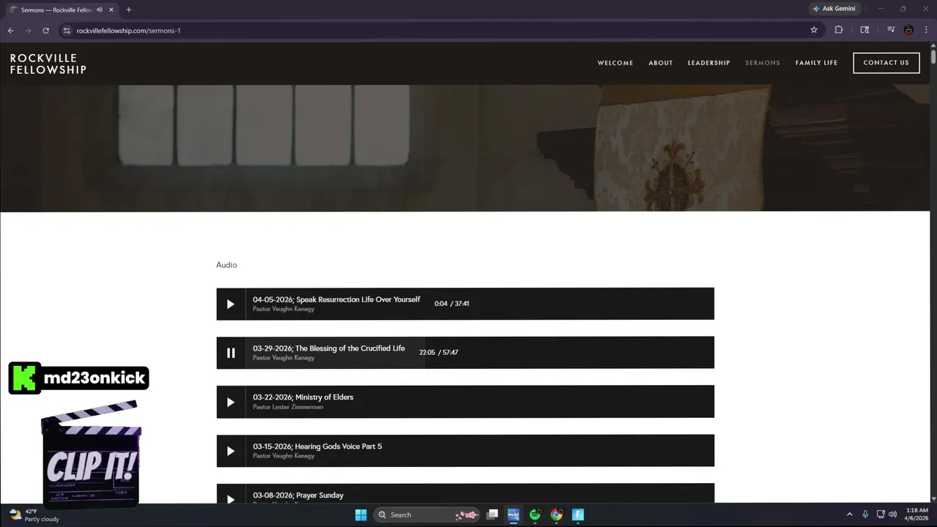Click the Rockville Fellowship site logo
Image resolution: width=937 pixels, height=527 pixels.
click(48, 64)
